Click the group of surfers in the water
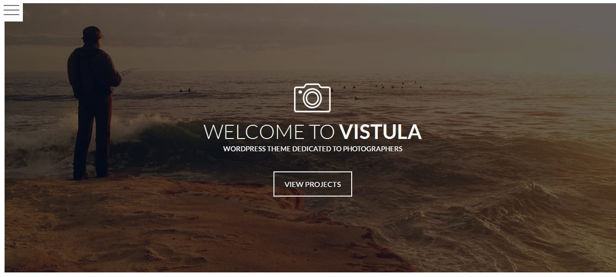Viewport: 616px width, 277px height. pyautogui.click(x=380, y=86)
